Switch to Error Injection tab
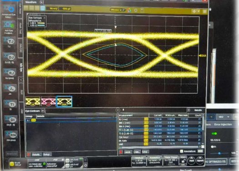This screenshot has height=171, width=239. click(223, 124)
